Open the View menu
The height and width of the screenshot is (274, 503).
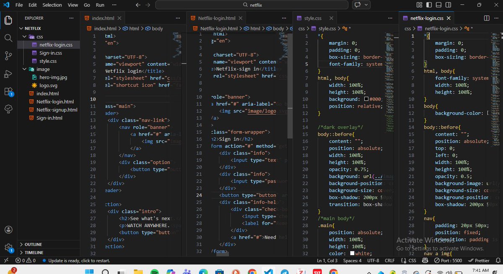coord(73,5)
